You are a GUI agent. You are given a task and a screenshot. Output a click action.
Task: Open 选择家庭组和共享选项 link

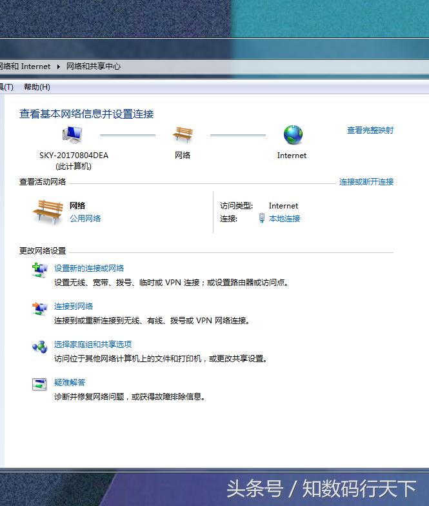click(93, 345)
